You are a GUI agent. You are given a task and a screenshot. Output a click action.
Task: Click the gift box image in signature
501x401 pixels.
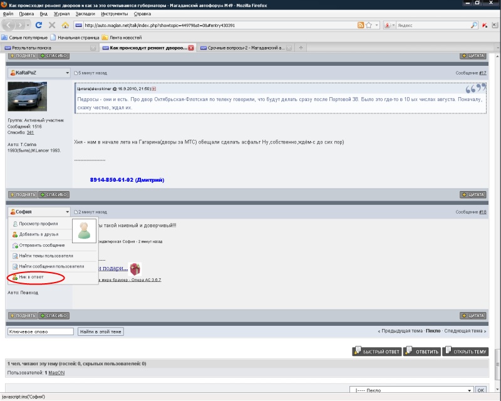[x=135, y=268]
